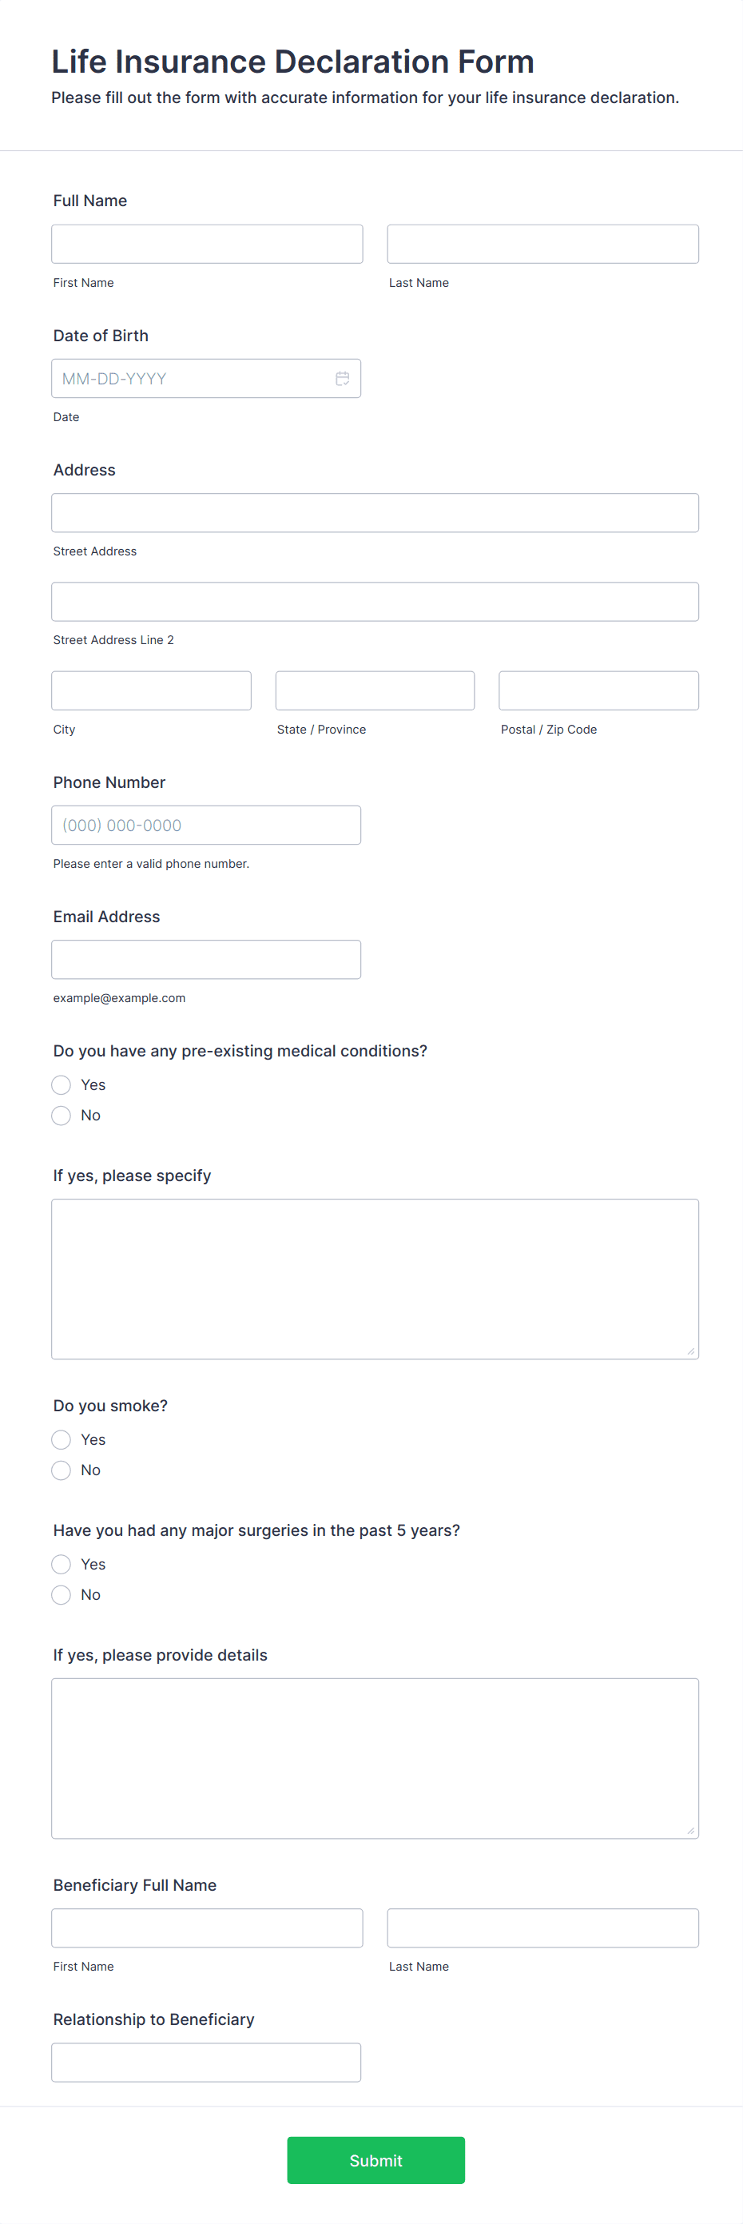This screenshot has height=2224, width=743.
Task: Select Yes for pre-existing medical conditions
Action: click(61, 1084)
